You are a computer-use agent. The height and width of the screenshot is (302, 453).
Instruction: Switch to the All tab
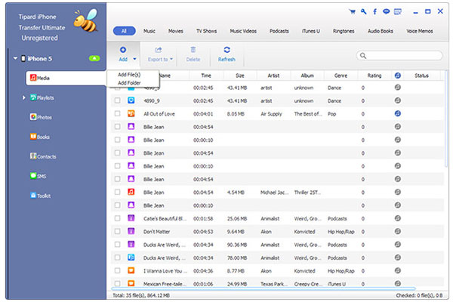coord(125,31)
